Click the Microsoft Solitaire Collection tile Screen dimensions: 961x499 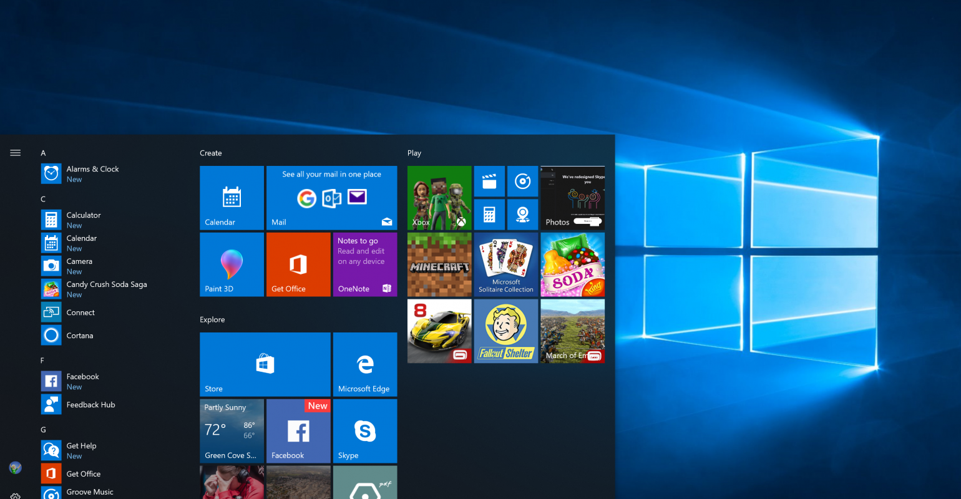(505, 264)
